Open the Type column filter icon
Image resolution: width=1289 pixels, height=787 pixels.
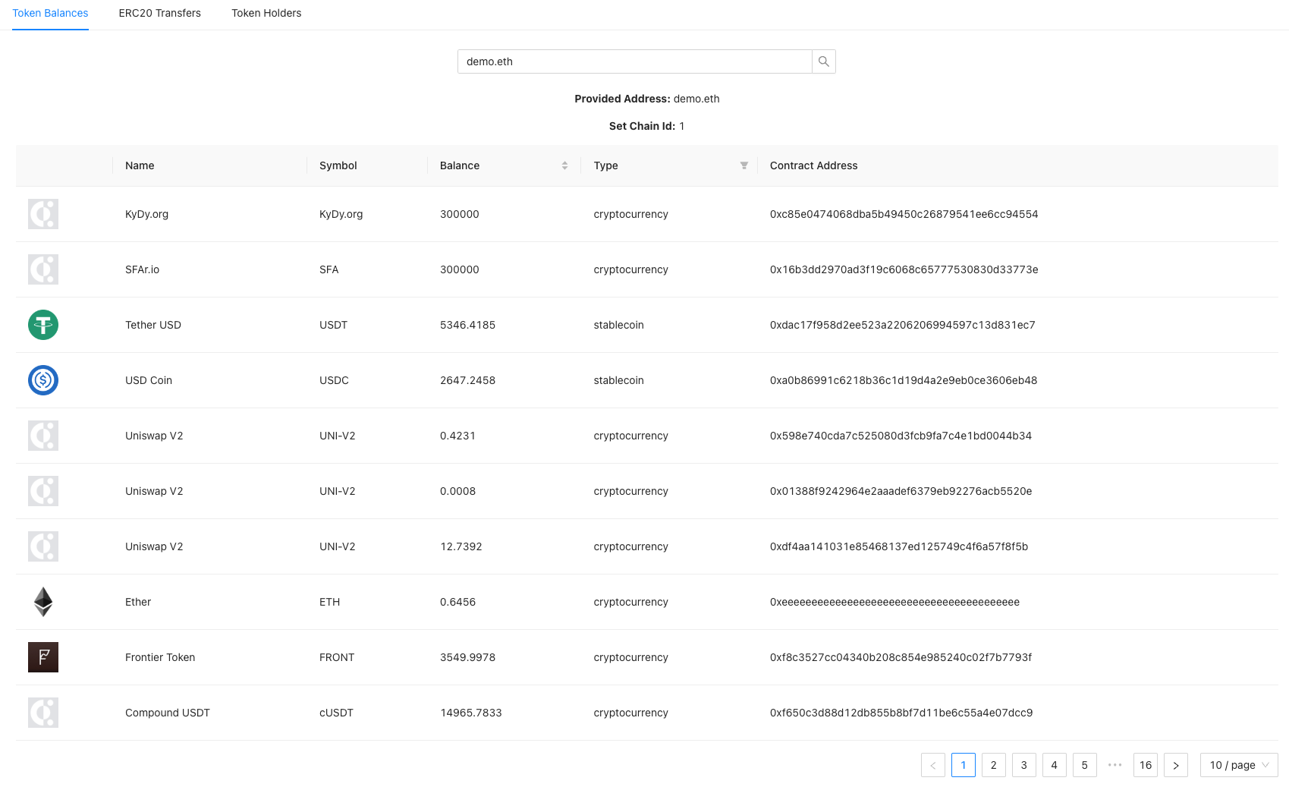coord(744,165)
